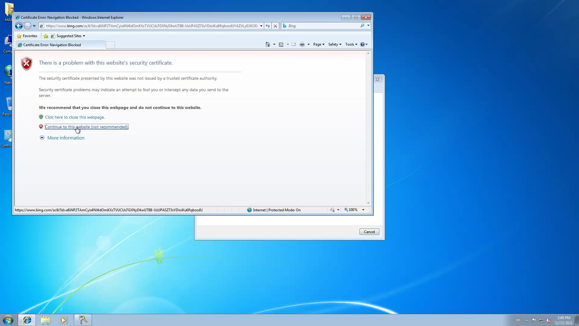
Task: Click the Back navigation arrow
Action: coord(19,26)
